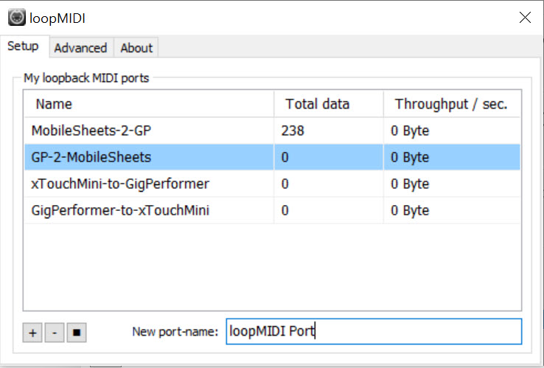
Task: Click Total data cell of GigPerformer-to-xTouchMini
Action: [x=329, y=210]
